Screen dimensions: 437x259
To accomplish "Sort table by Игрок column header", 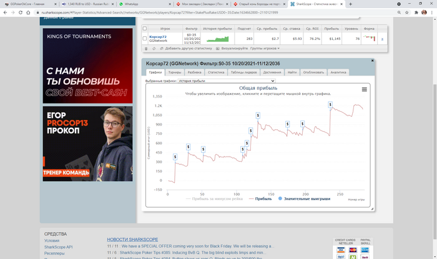I will click(165, 29).
